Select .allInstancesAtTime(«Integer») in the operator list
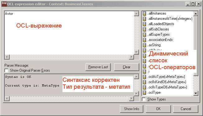 (170, 19)
